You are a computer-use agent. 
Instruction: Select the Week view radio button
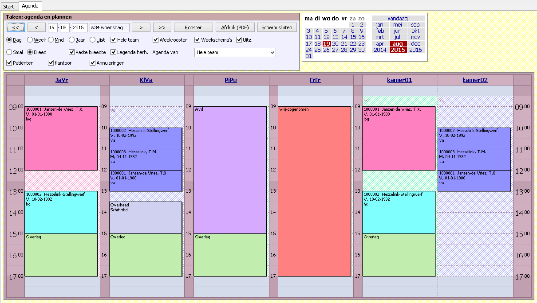30,40
